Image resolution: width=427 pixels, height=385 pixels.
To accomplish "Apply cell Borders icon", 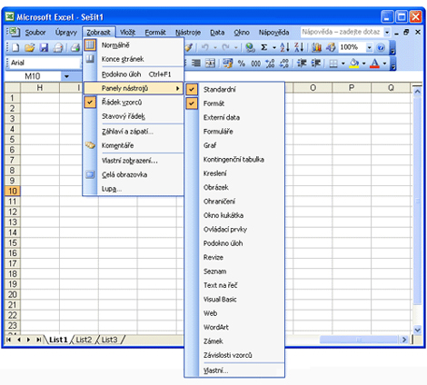I will click(x=333, y=63).
